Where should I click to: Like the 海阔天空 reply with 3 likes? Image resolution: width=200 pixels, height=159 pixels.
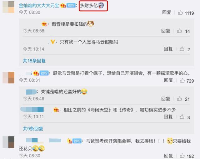tap(182, 117)
